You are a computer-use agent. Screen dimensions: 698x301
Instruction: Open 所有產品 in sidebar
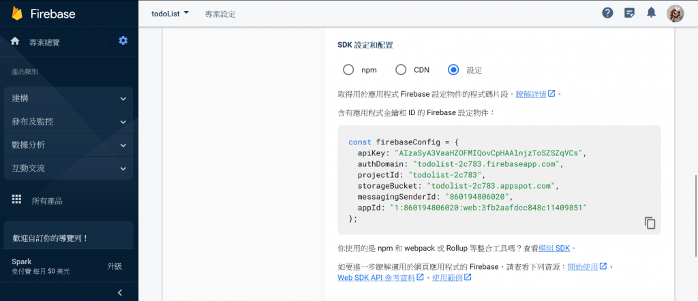coord(47,201)
